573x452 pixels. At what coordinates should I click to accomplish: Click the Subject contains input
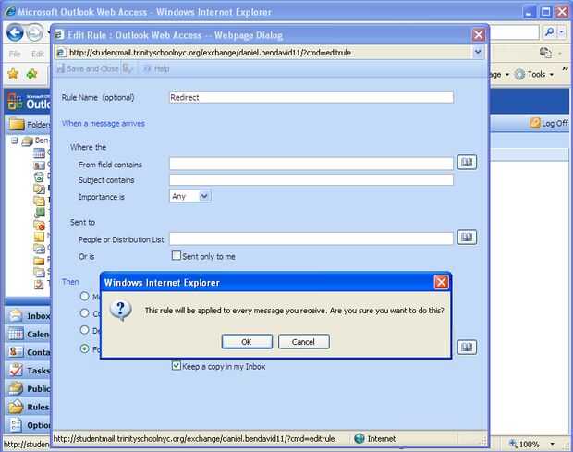[x=311, y=179]
